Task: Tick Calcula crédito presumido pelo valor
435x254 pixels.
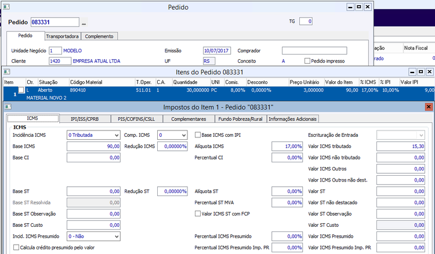Action: [16, 248]
